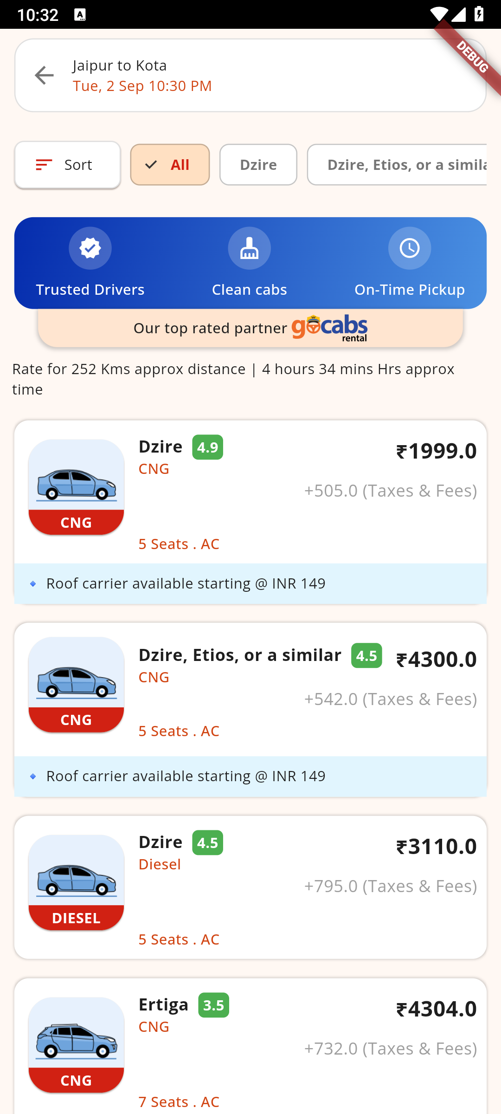
Task: Tap the back arrow icon
Action: point(45,75)
